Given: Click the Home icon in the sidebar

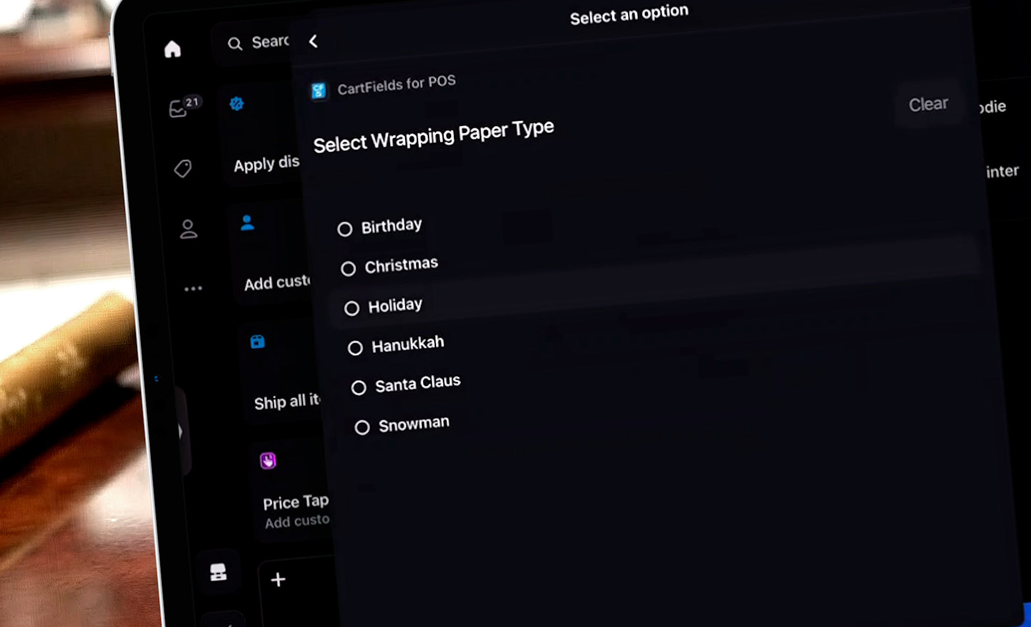Looking at the screenshot, I should (x=173, y=49).
